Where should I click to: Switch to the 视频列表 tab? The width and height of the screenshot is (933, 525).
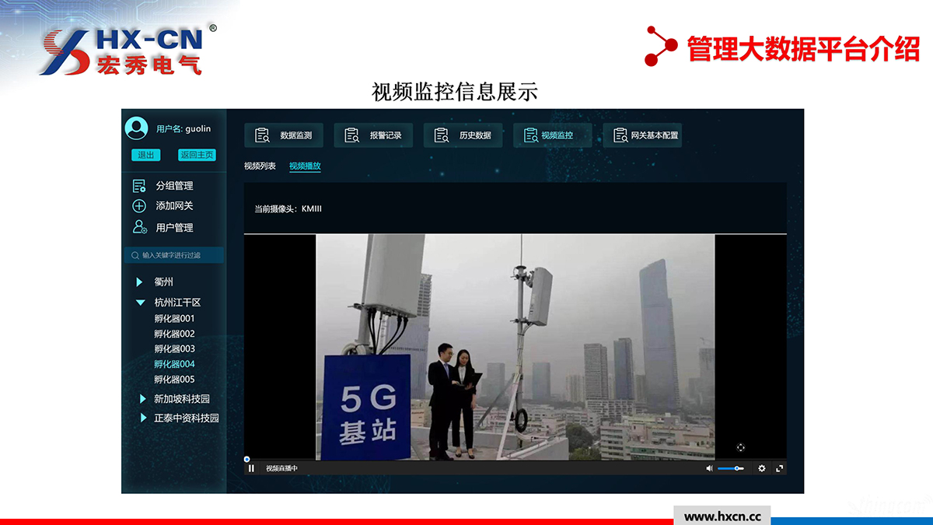pyautogui.click(x=260, y=166)
